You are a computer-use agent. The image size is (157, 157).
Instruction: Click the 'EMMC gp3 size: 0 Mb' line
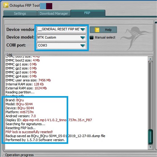[21, 72]
